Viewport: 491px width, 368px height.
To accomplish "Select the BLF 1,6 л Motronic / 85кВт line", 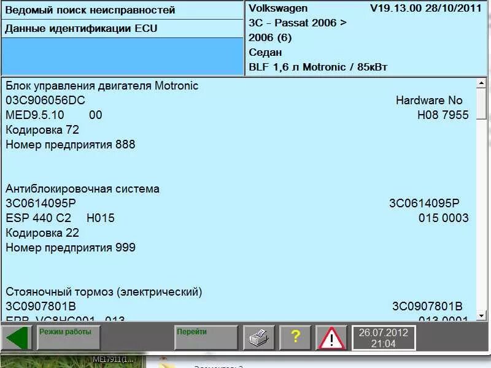I will tap(318, 67).
